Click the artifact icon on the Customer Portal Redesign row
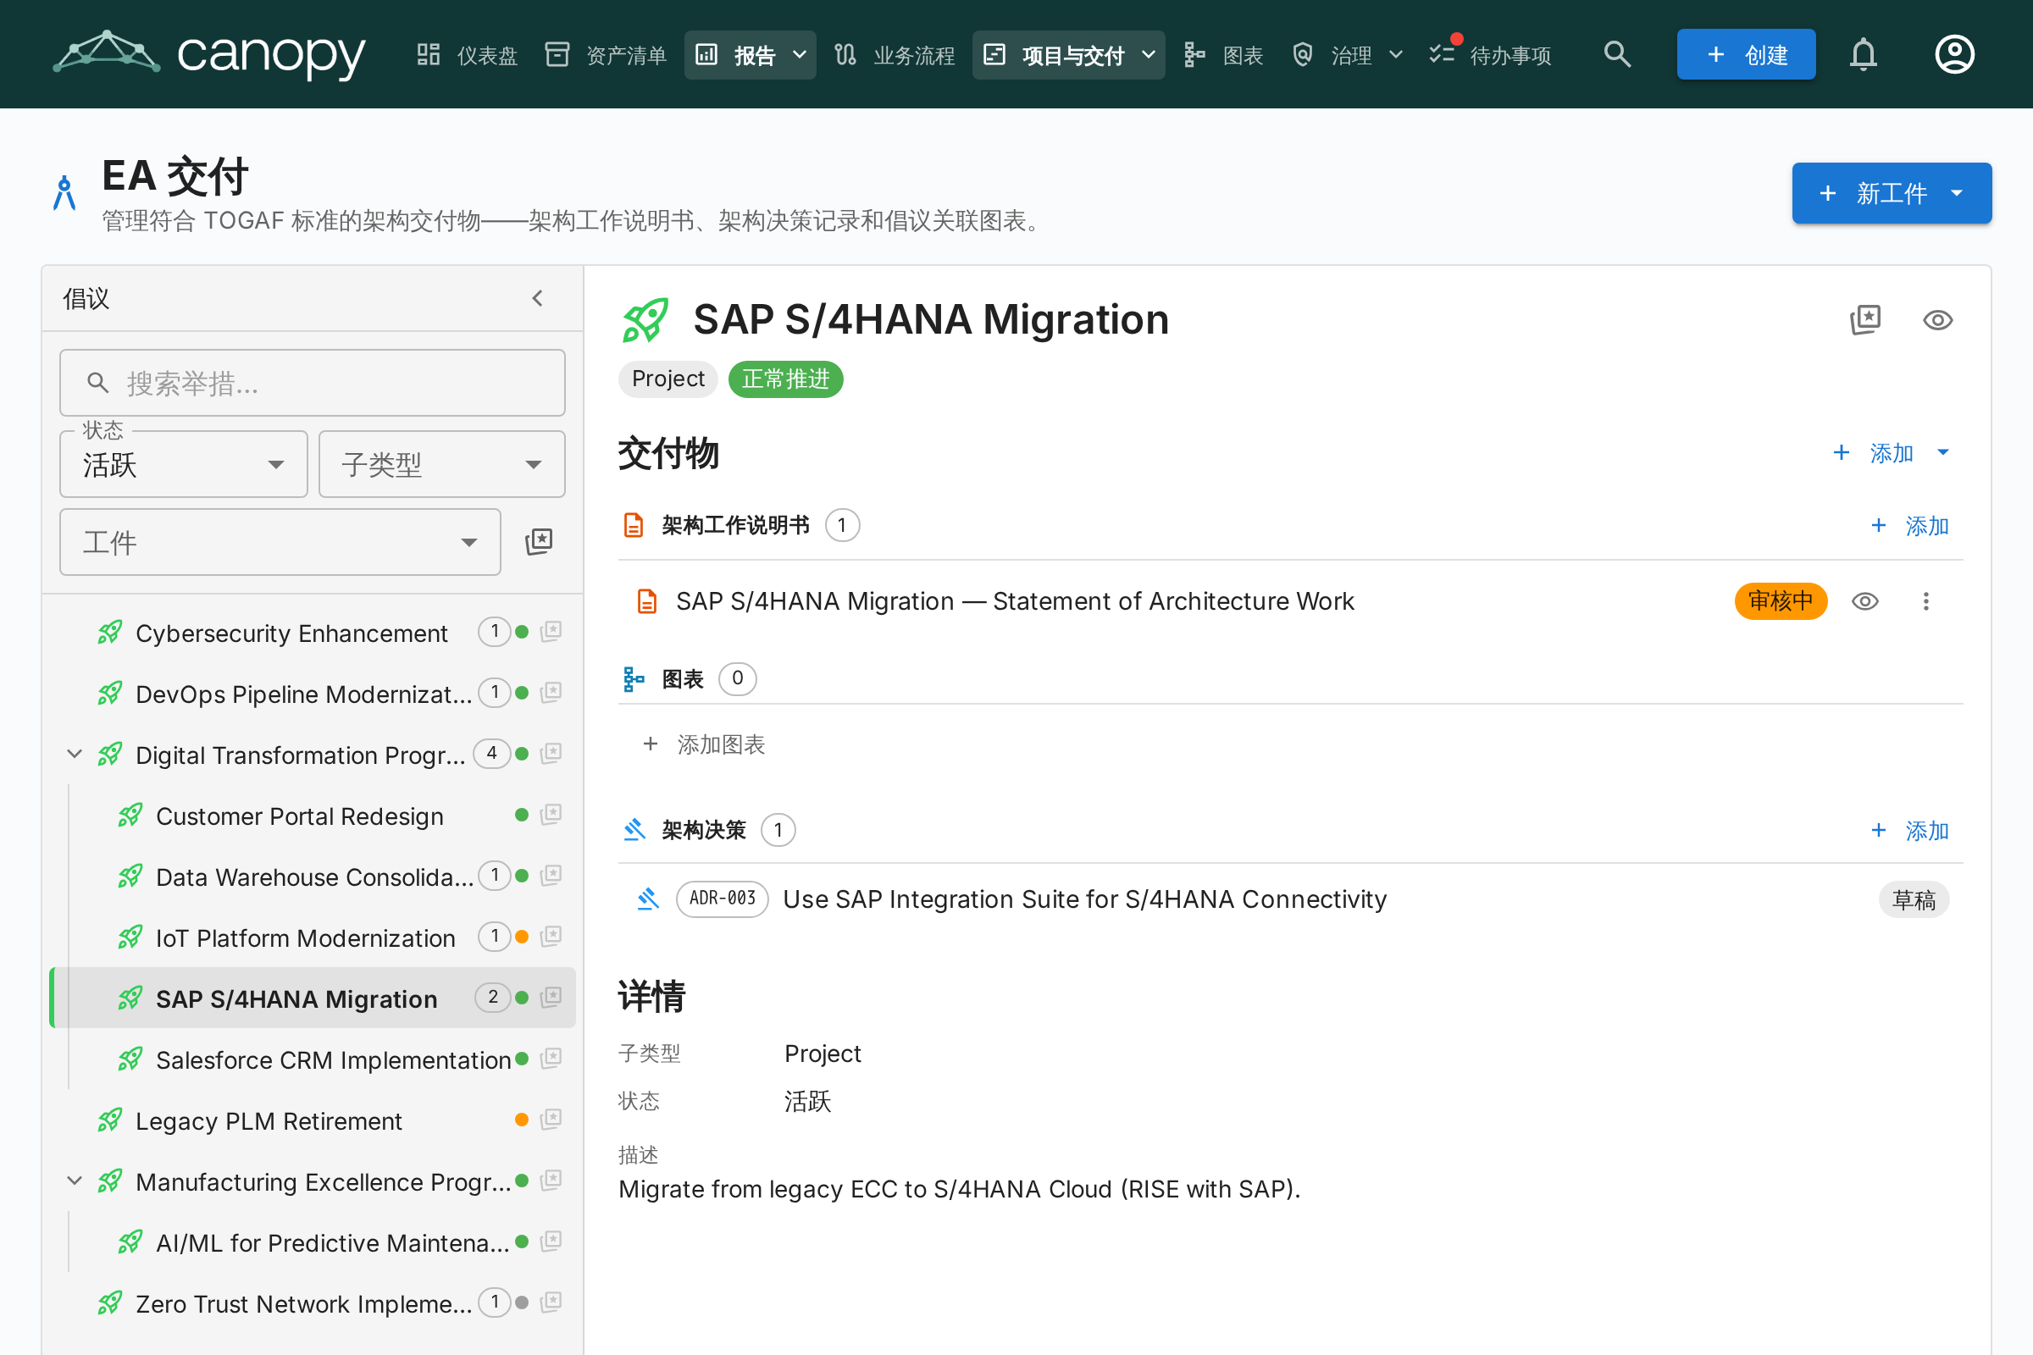Image resolution: width=2033 pixels, height=1355 pixels. 551,815
